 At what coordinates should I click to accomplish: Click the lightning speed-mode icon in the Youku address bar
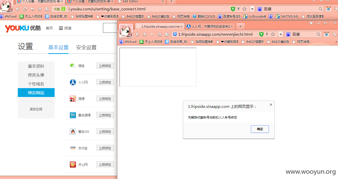[x=239, y=9]
